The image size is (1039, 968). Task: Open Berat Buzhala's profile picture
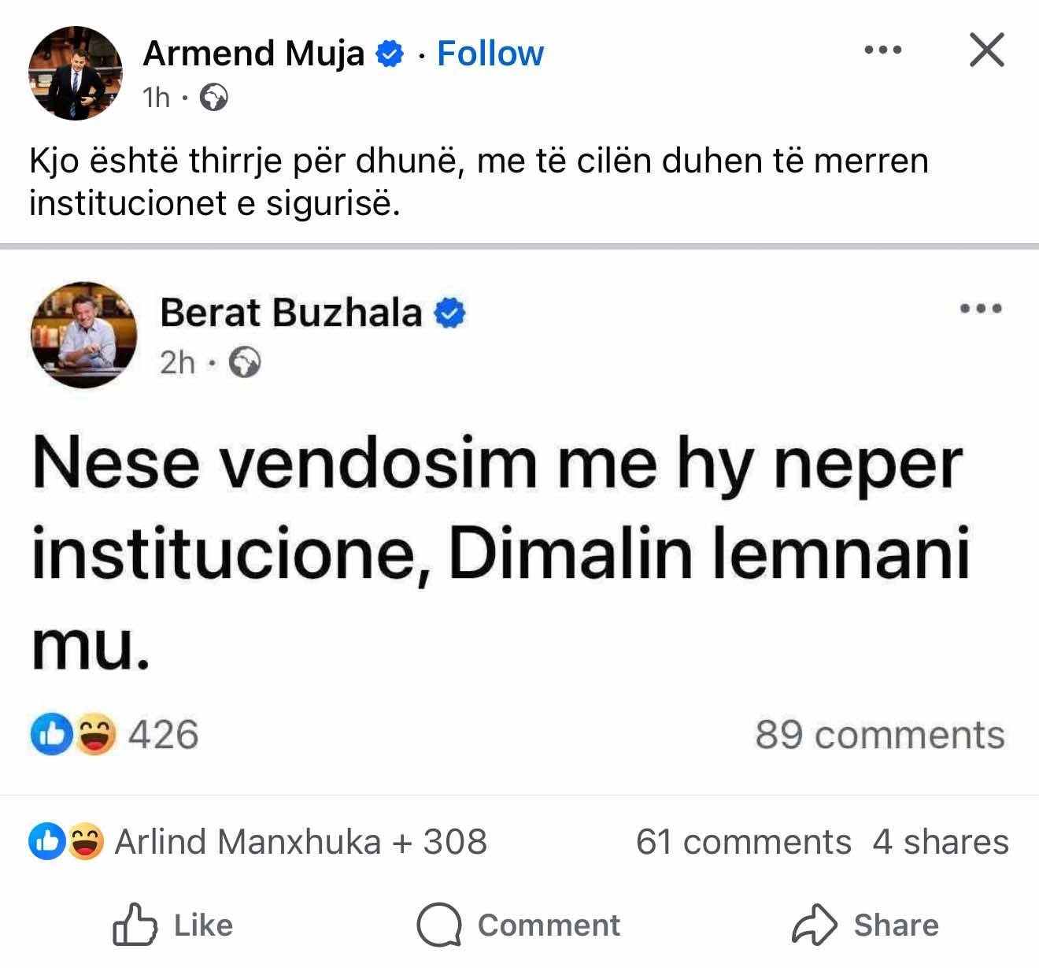click(x=83, y=335)
